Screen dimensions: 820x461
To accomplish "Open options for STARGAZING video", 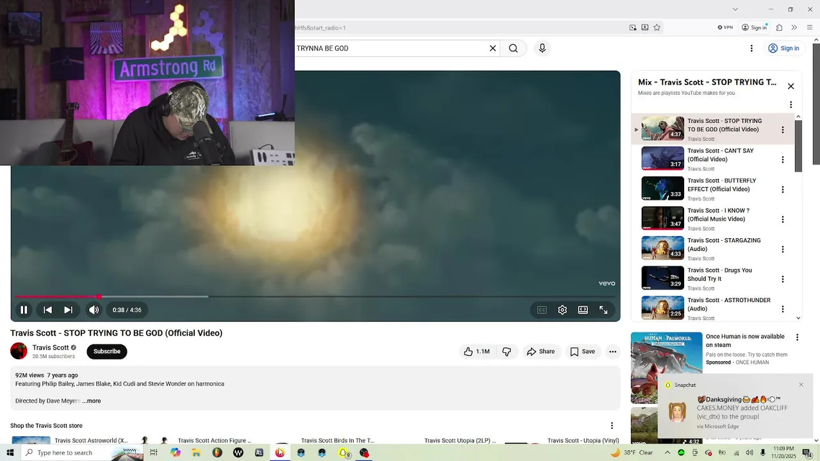I will pyautogui.click(x=782, y=249).
